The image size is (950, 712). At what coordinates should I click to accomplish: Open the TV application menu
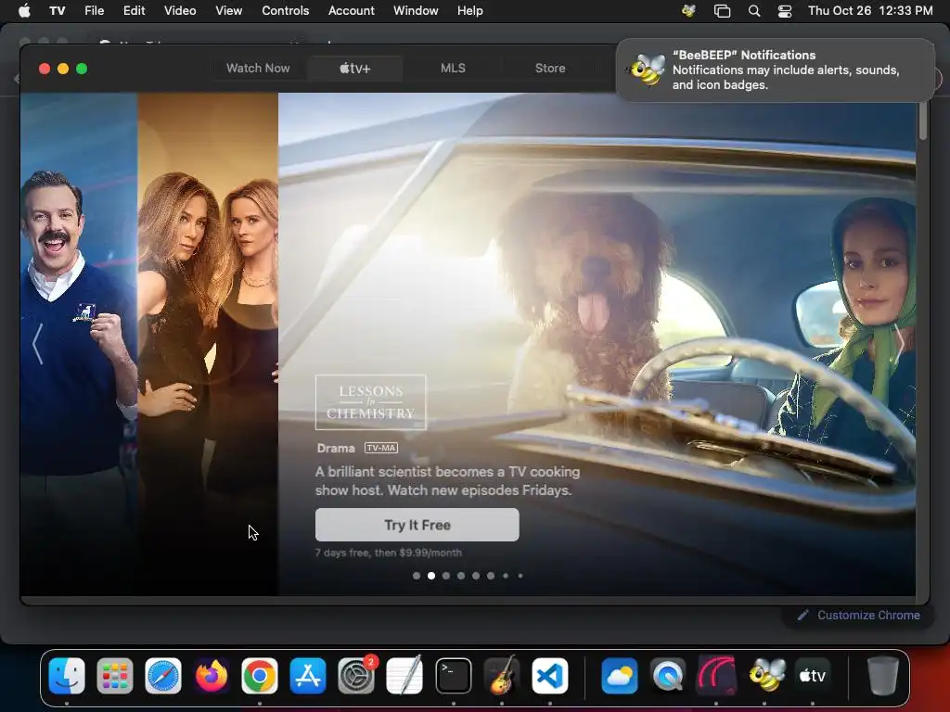click(58, 10)
